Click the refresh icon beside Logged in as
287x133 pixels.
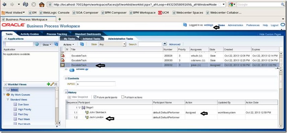tap(185, 25)
